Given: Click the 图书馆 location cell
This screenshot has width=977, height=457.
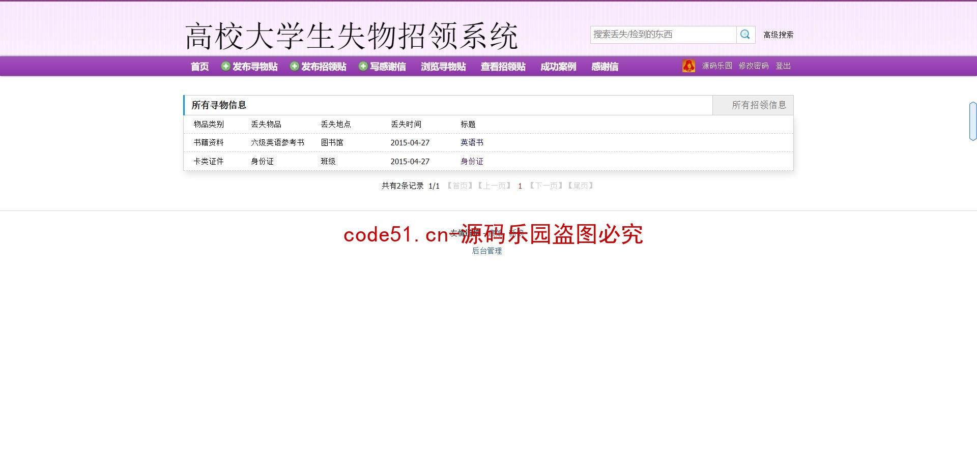Looking at the screenshot, I should click(332, 143).
